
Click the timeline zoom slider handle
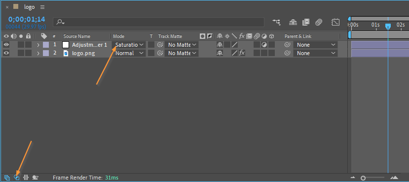363,178
